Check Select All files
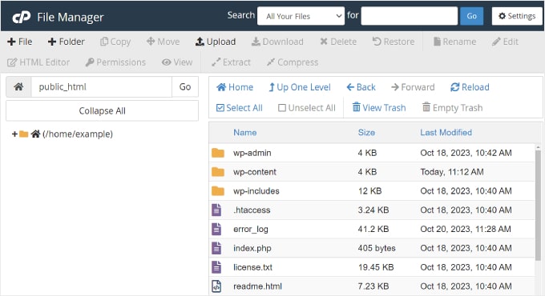 point(239,108)
